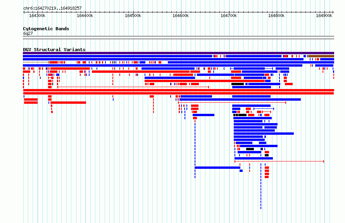345x223 pixels.
Task: Select the solid black bar next to 164710k
Action: tap(238, 84)
